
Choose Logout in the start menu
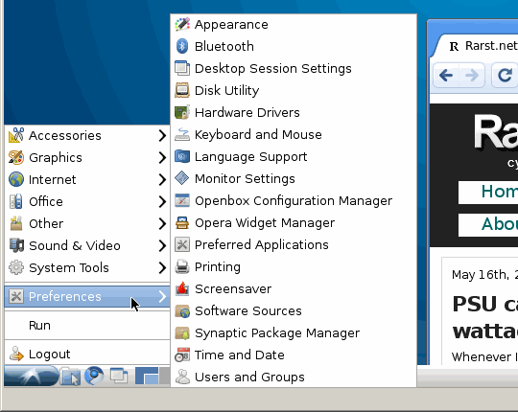87,354
